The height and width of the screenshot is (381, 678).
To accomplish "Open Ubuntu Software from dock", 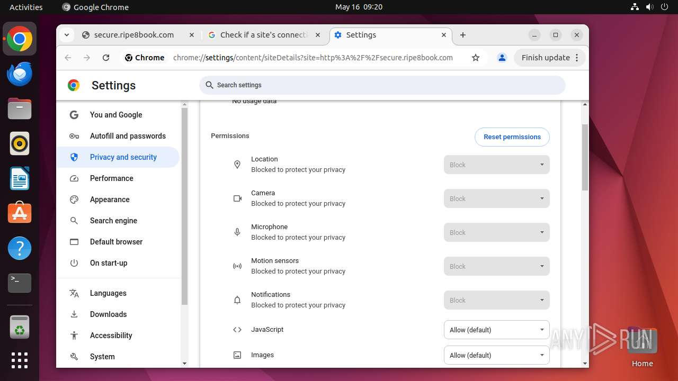I will tap(20, 213).
